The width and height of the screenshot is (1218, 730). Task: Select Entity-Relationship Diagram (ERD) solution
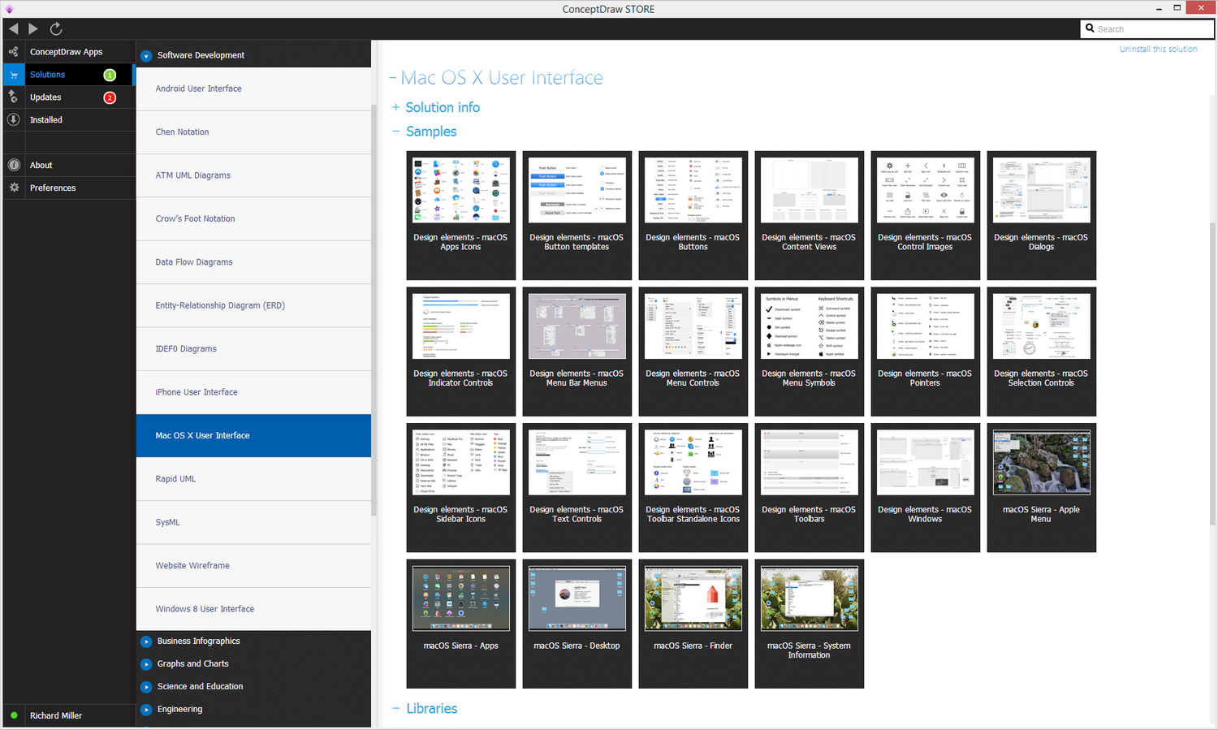click(253, 306)
